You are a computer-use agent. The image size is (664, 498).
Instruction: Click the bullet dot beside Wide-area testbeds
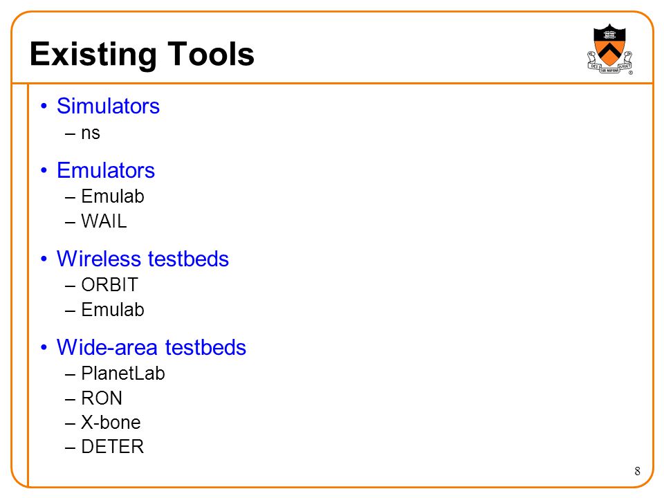(44, 347)
